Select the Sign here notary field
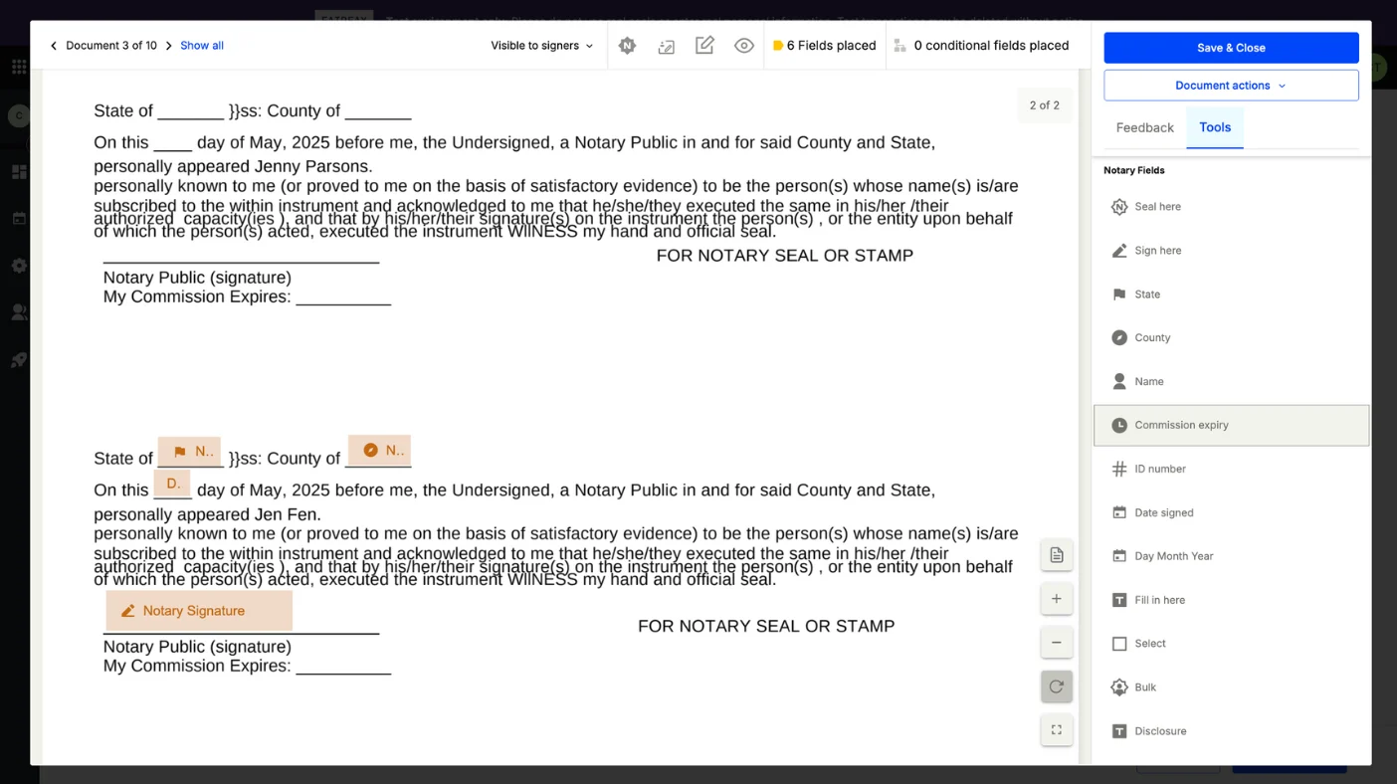1397x784 pixels. point(1231,251)
